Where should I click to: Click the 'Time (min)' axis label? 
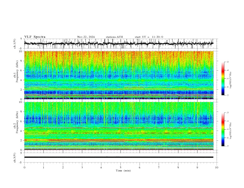123,170
